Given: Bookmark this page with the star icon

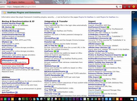Looking at the screenshot, I should pyautogui.click(x=120, y=7).
